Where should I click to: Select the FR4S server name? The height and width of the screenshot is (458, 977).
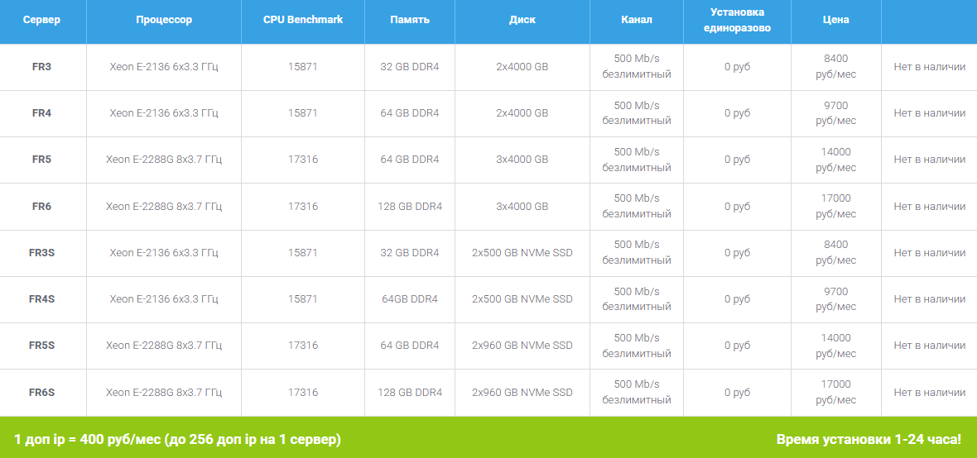point(41,298)
